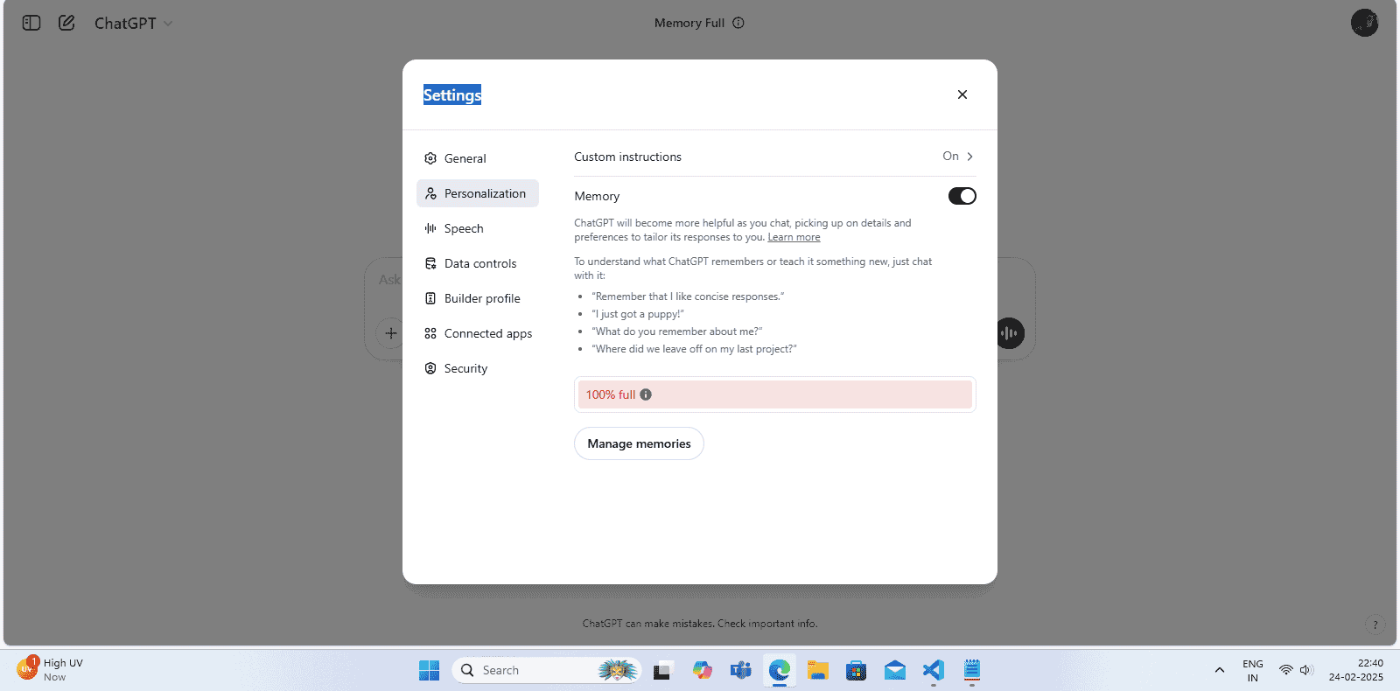The width and height of the screenshot is (1400, 691).
Task: Open the Mail app in taskbar
Action: click(x=895, y=671)
